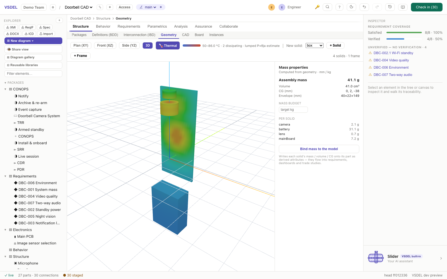Open DBC-006 Environment unverified link
The width and height of the screenshot is (447, 279).
click(391, 68)
